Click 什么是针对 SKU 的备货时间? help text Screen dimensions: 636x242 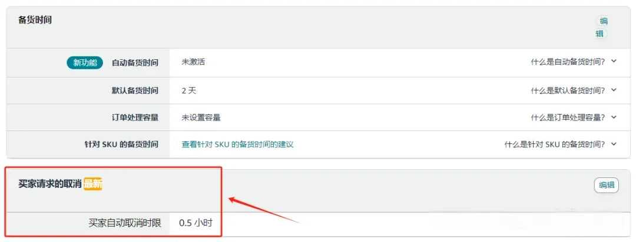point(555,144)
